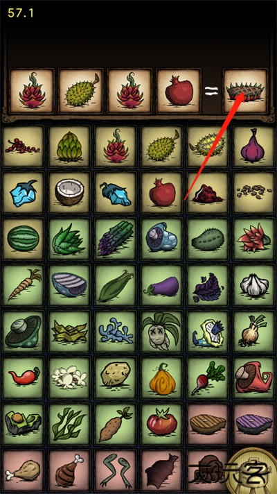Select the red berries ingredient
277x494 pixels.
24,146
